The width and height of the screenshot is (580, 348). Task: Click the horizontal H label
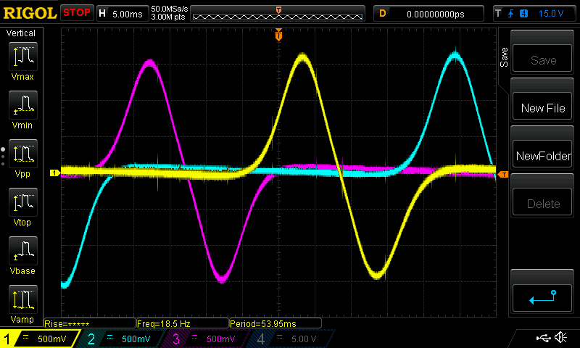coord(102,14)
